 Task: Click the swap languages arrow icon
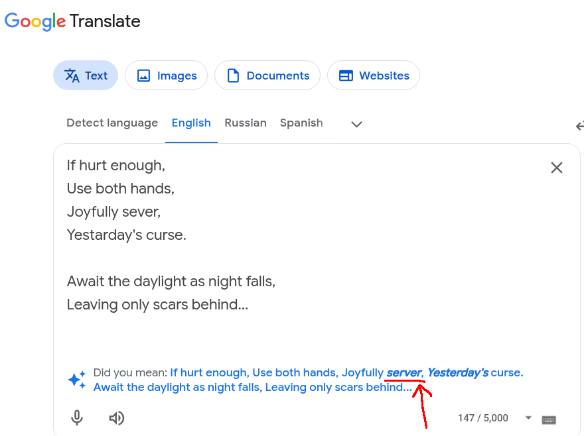[579, 127]
